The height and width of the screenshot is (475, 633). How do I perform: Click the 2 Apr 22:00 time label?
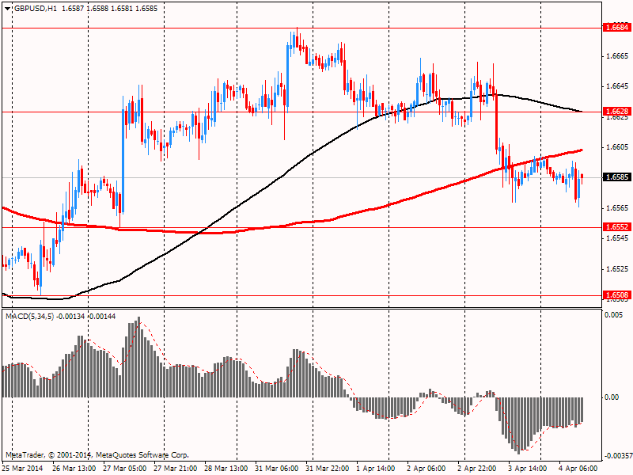click(x=477, y=469)
